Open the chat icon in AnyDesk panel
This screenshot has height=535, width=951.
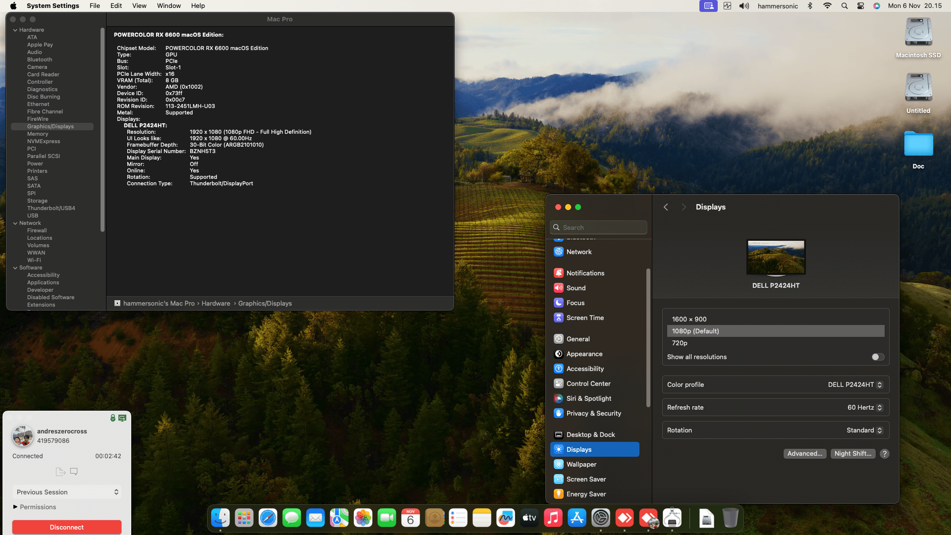click(x=74, y=472)
